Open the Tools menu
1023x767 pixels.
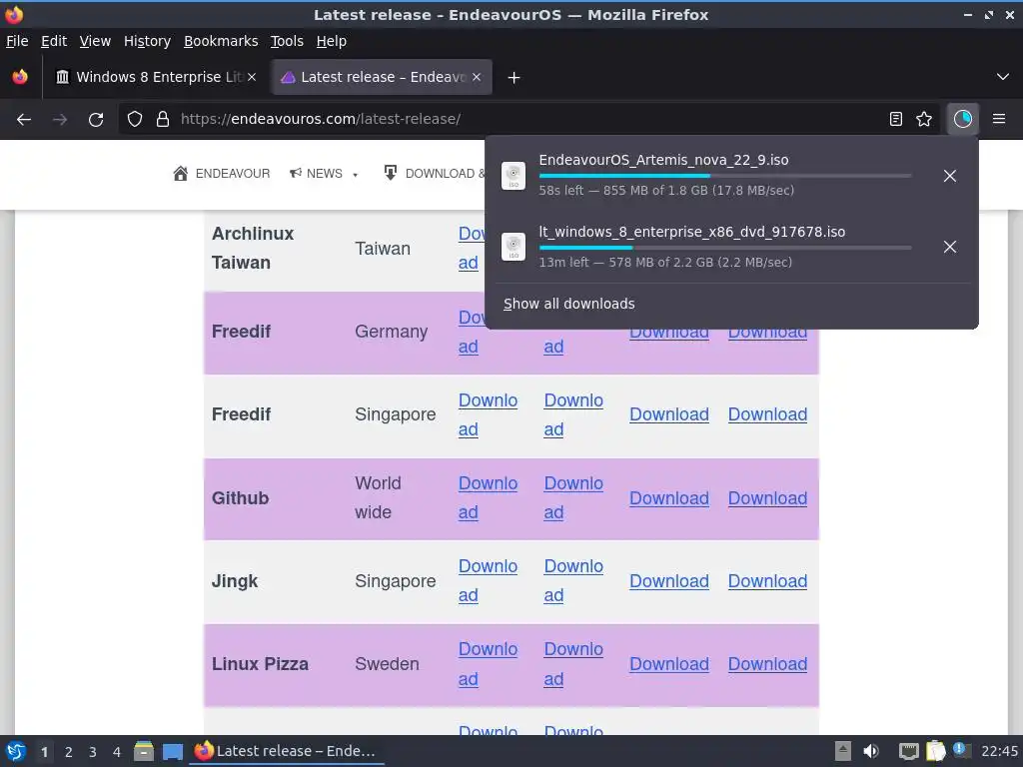pos(287,41)
